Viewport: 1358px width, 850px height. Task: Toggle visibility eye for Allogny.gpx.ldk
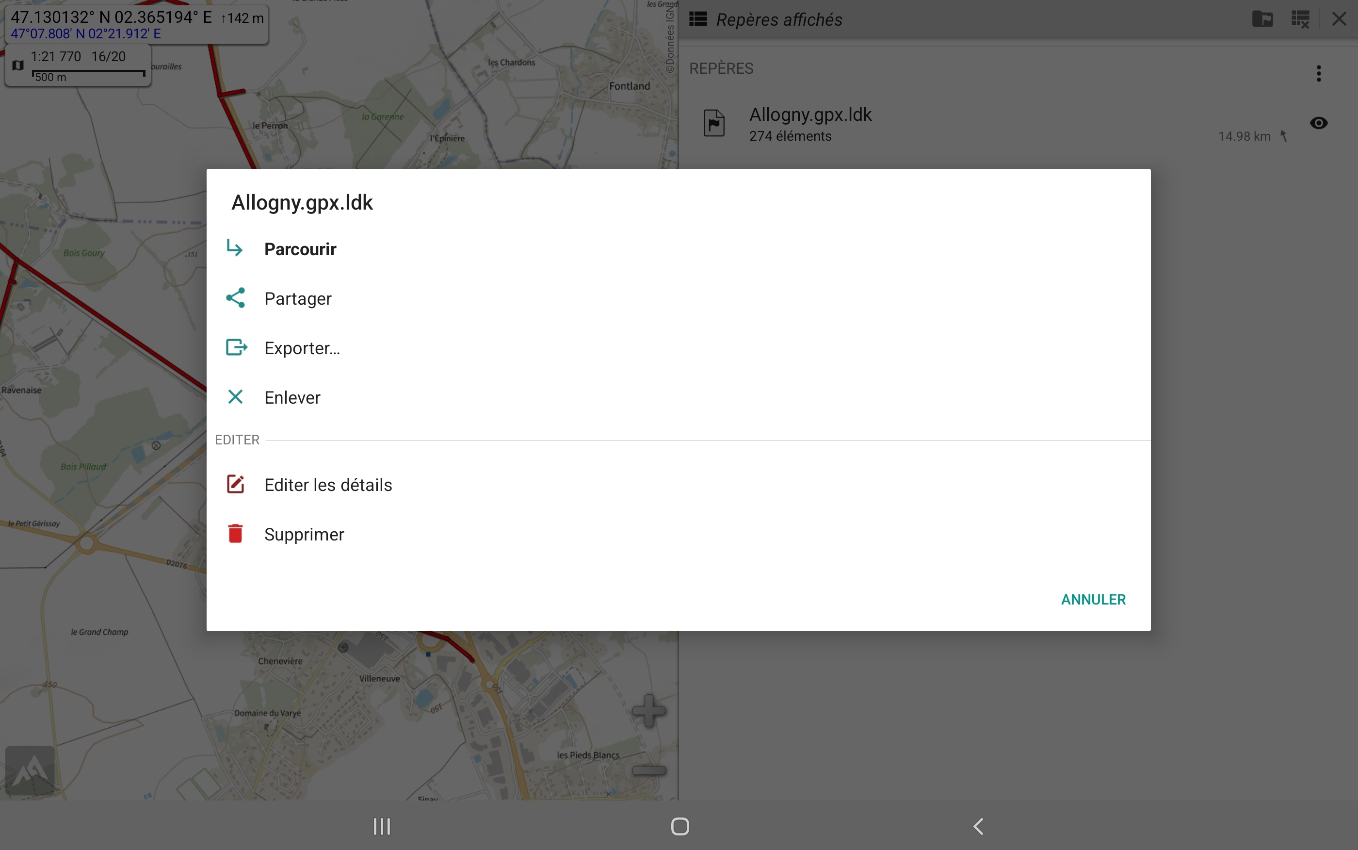click(1318, 123)
